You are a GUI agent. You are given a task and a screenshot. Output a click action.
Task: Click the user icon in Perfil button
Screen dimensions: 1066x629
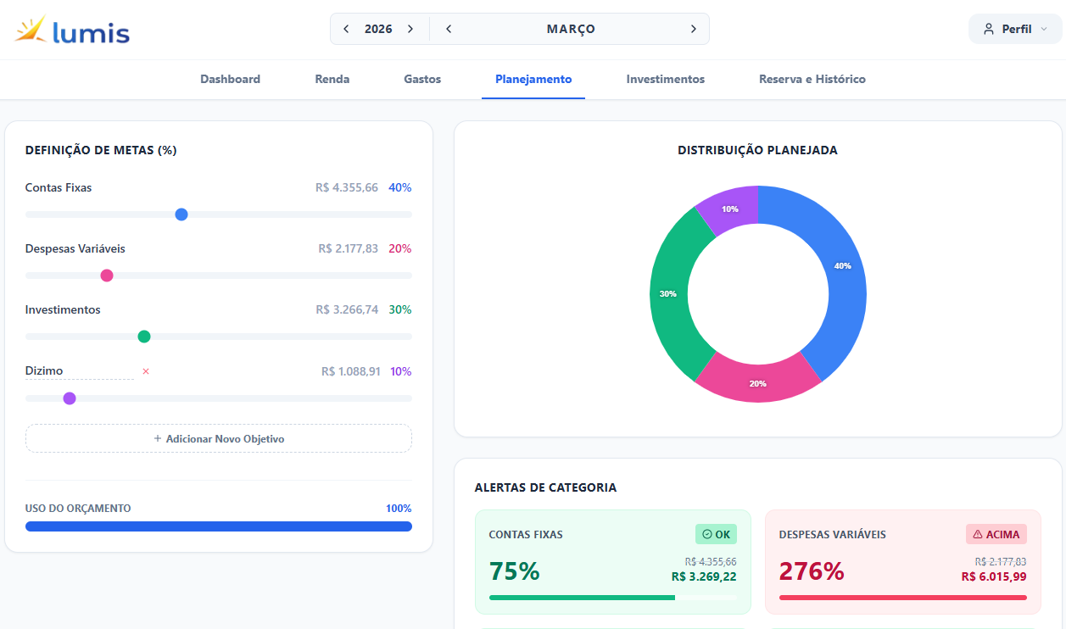988,29
